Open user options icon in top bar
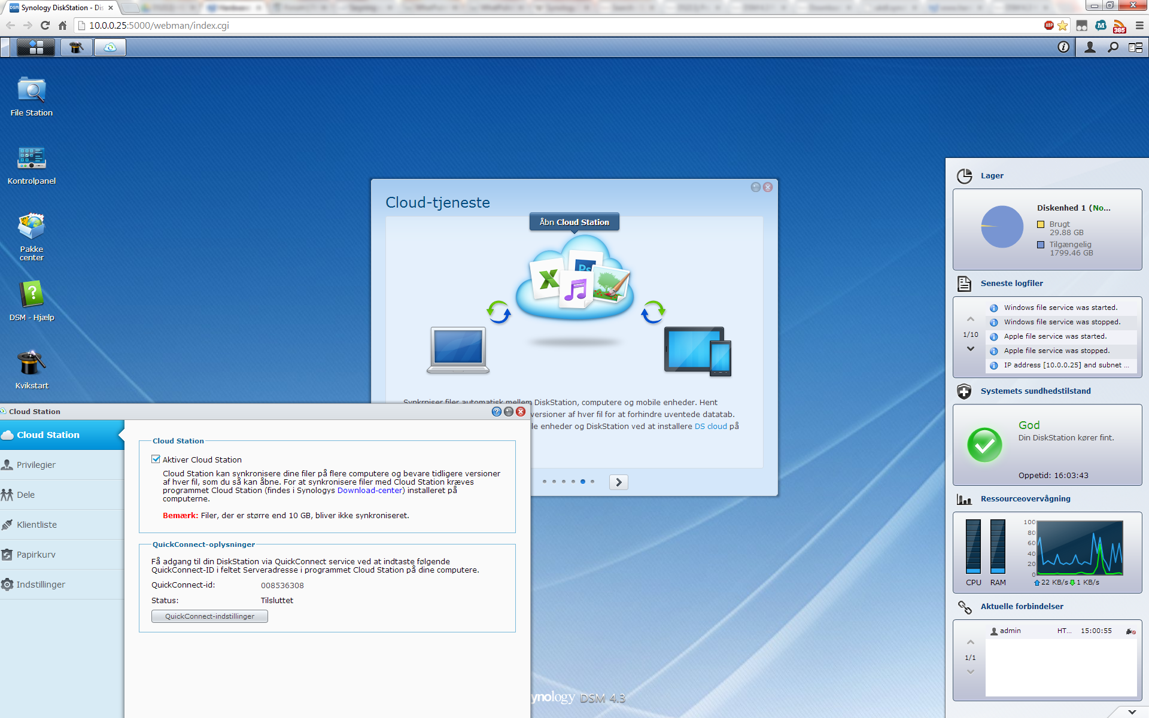This screenshot has height=718, width=1149. [x=1090, y=47]
